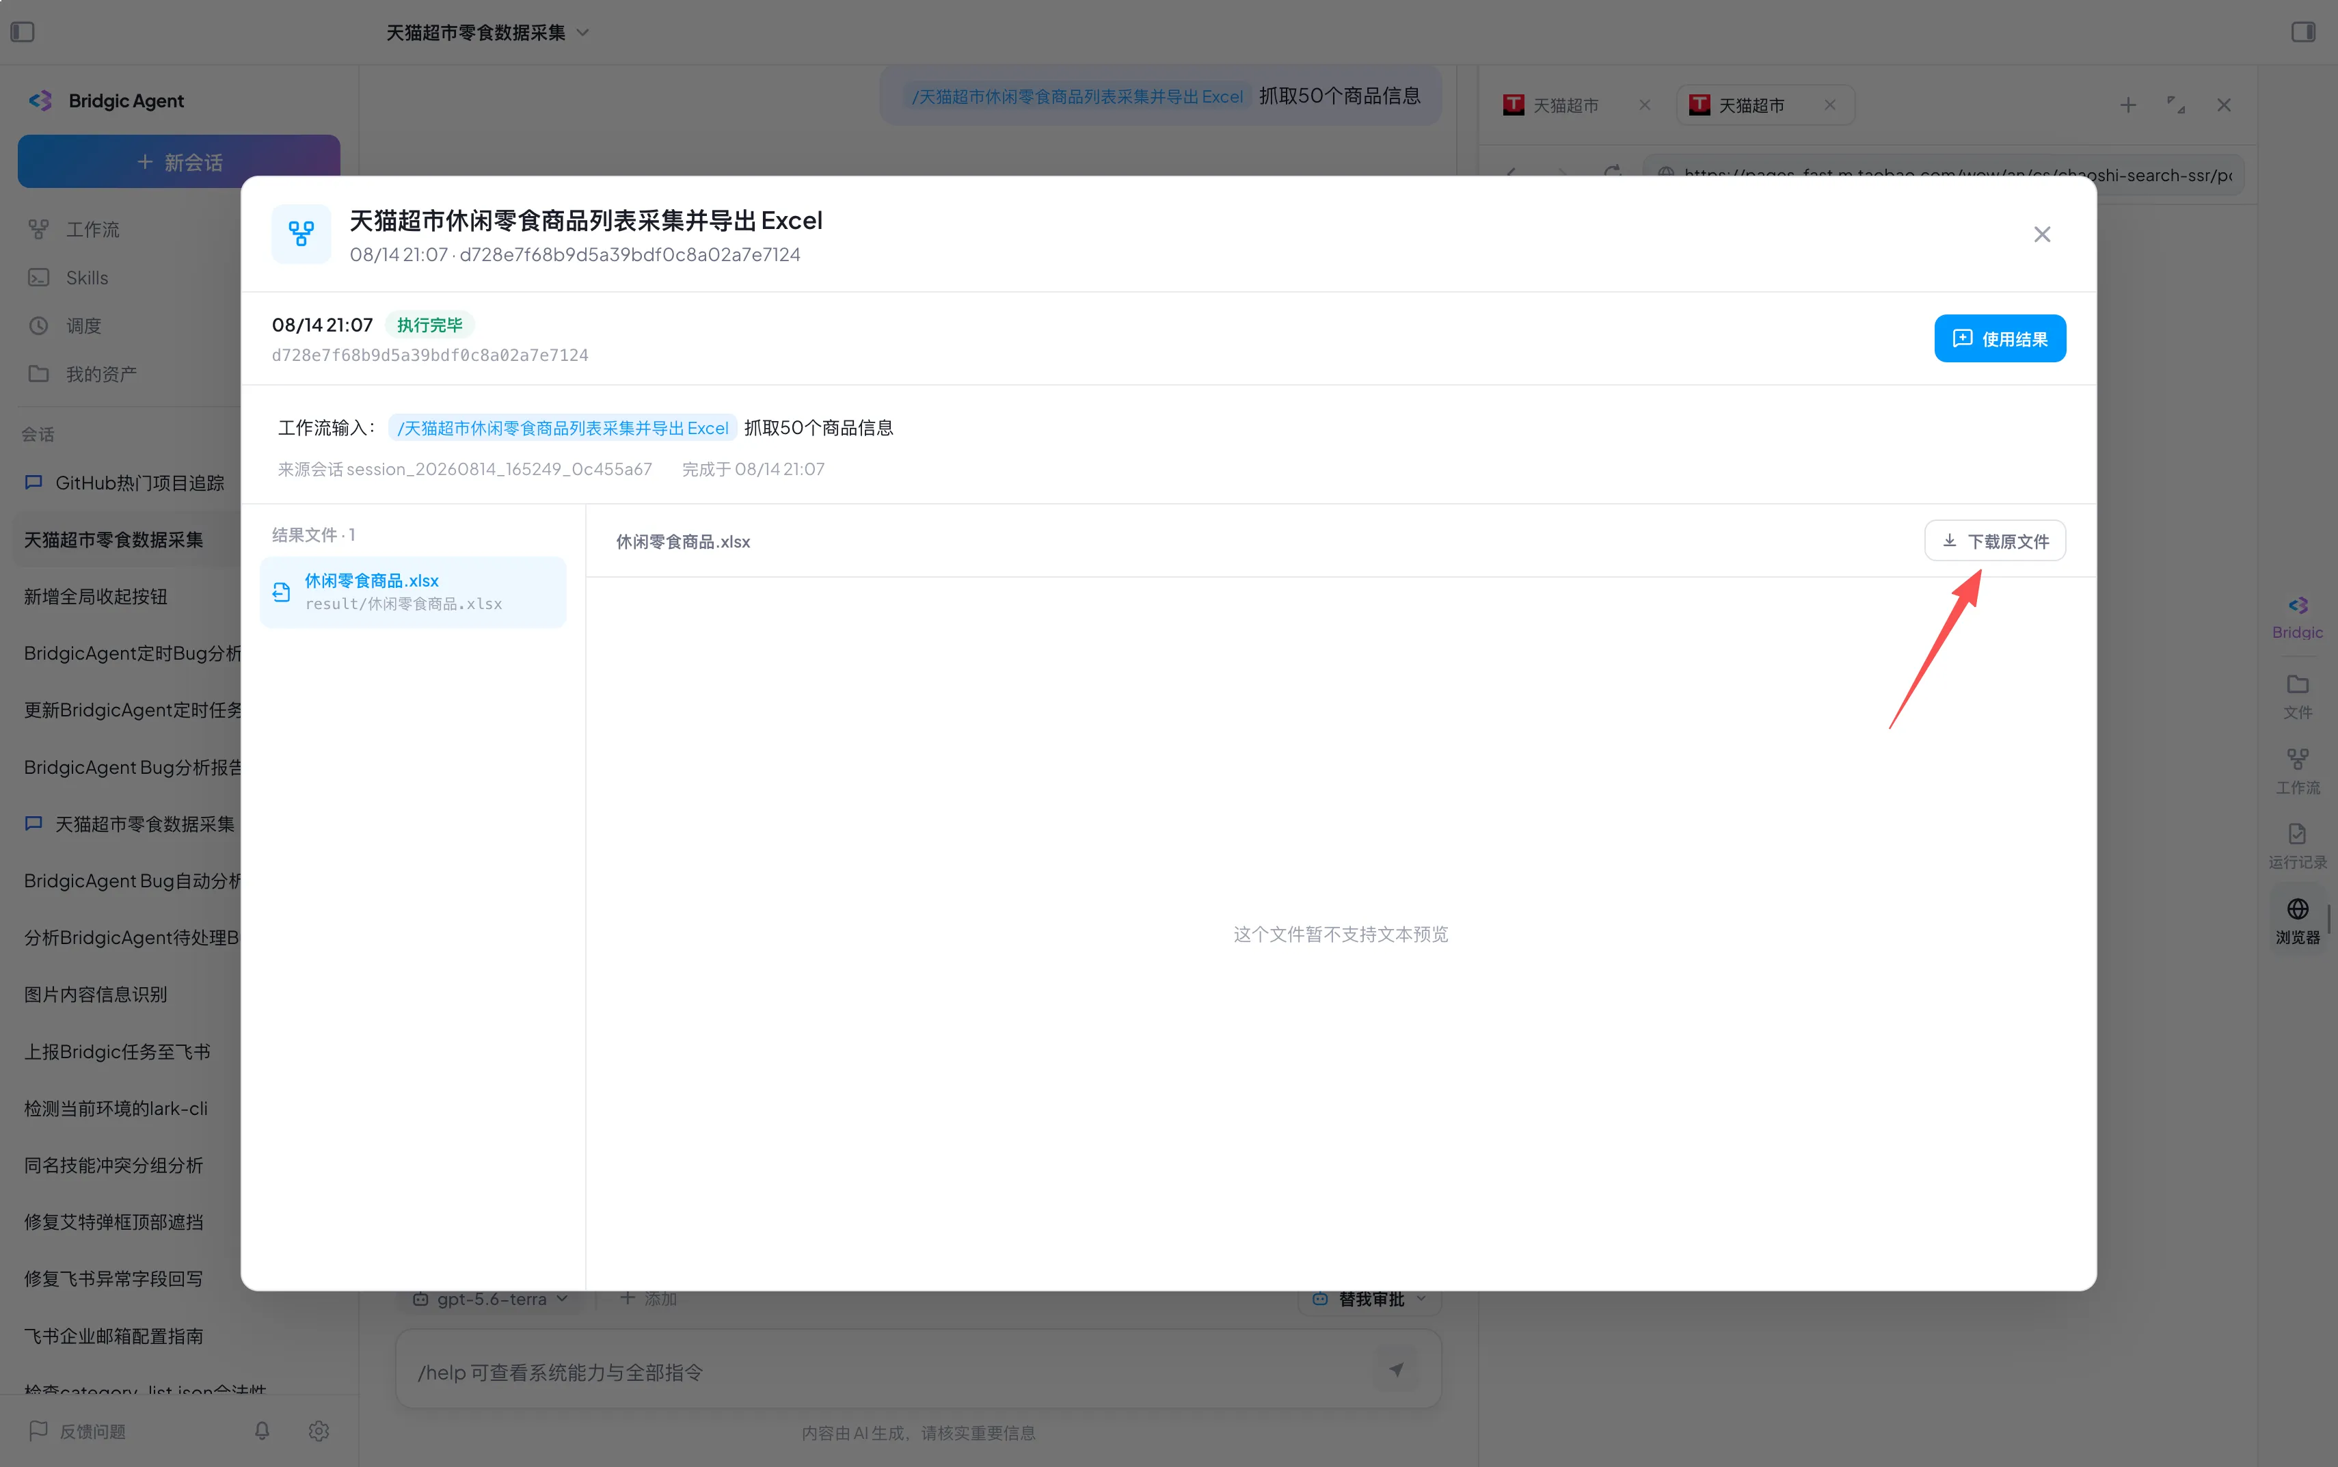The image size is (2338, 1467).
Task: Open the 工作流 sidebar item
Action: tap(92, 229)
